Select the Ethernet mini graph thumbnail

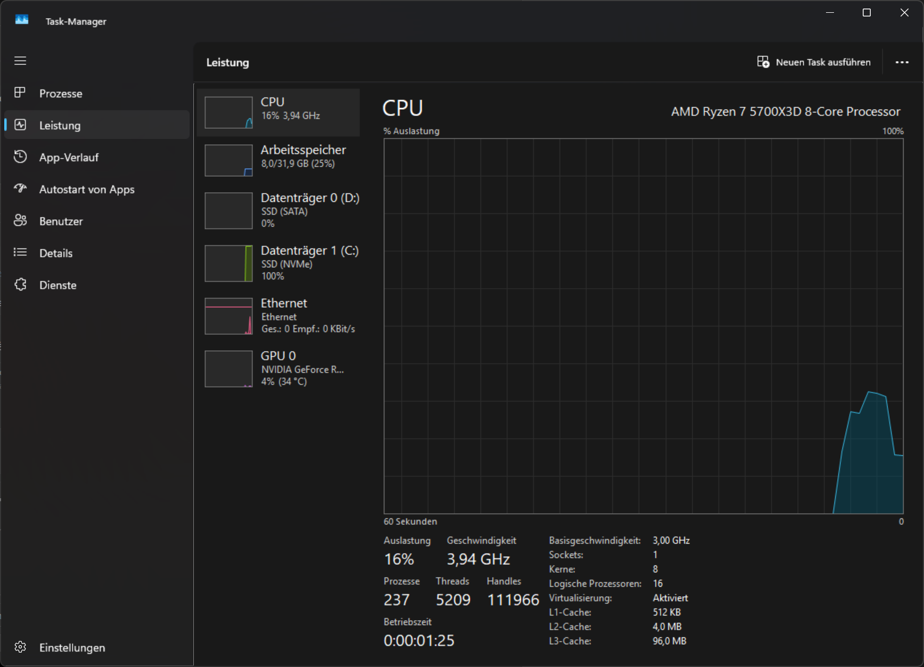click(228, 316)
